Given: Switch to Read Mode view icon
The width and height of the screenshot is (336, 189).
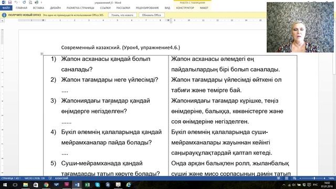Looking at the screenshot, I should 278,178.
